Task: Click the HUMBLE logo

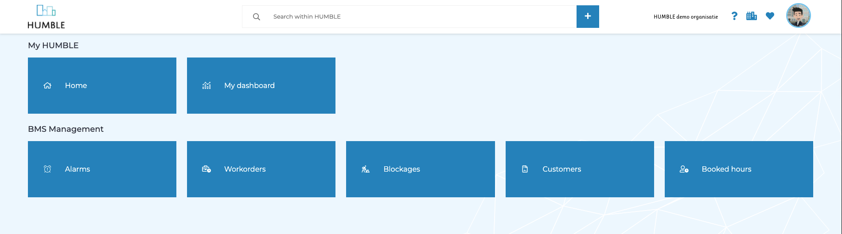Action: coord(46,17)
